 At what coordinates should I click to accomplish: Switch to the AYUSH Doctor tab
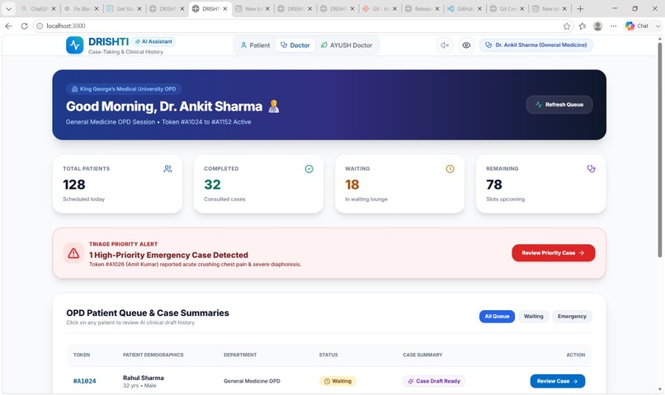[347, 45]
